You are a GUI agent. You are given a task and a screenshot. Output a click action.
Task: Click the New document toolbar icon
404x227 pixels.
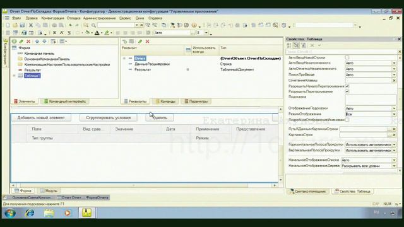click(x=8, y=25)
